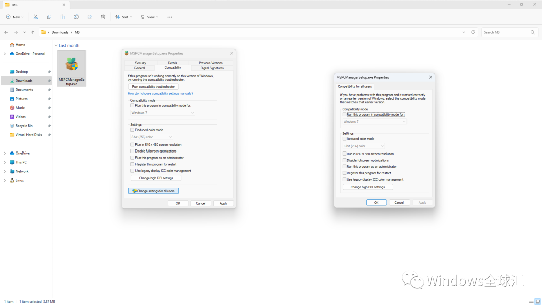Open 8-bit color dropdown in all-users dialog
Screen dimensions: 542x305
[363, 146]
